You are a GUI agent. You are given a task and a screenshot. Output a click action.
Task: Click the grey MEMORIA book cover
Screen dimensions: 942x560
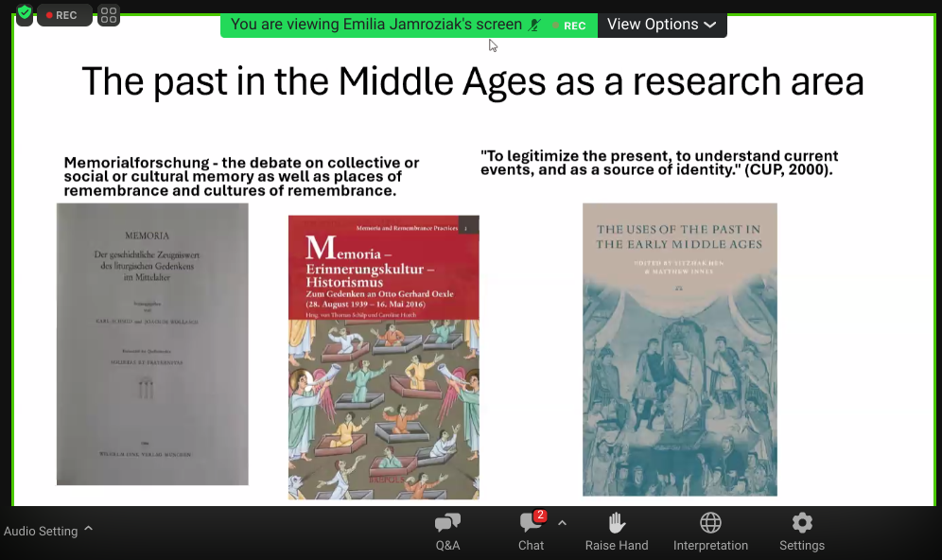[x=152, y=344]
